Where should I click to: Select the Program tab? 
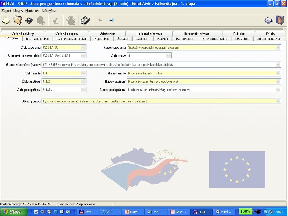click(11, 38)
